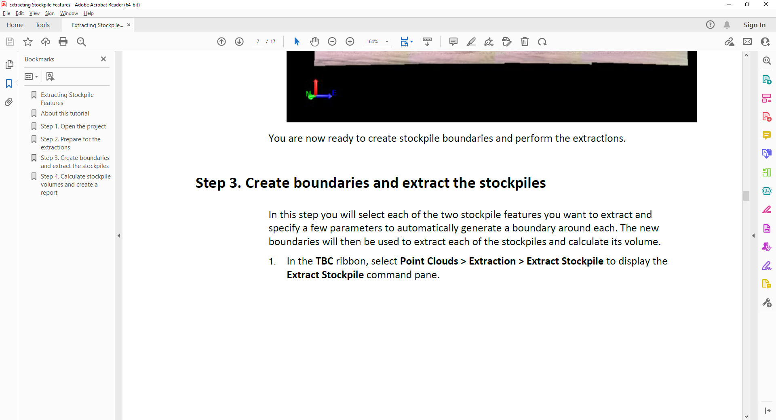Click the Sign In button

tap(754, 25)
